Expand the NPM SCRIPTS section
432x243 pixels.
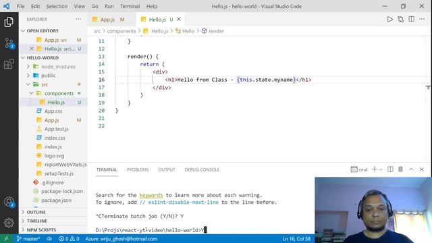[53, 230]
